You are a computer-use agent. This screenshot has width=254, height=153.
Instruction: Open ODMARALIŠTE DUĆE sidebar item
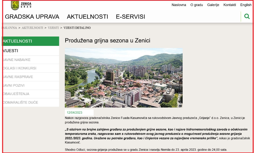(30, 102)
